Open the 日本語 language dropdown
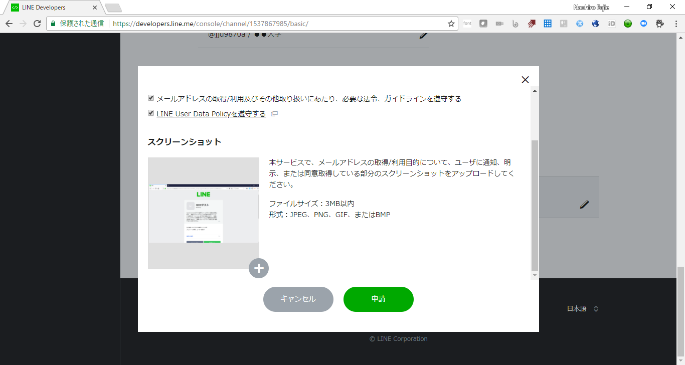This screenshot has height=365, width=685. [583, 308]
